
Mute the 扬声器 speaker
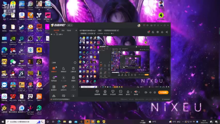(x=136, y=93)
